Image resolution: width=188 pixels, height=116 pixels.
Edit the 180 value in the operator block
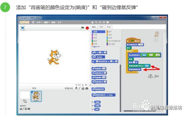(x=158, y=55)
